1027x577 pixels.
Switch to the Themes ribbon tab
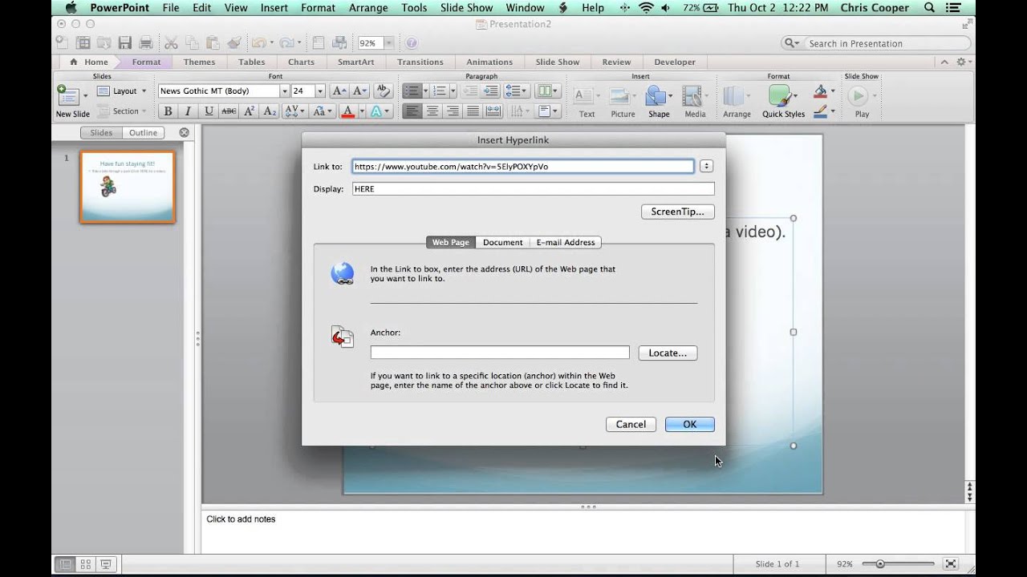[199, 62]
